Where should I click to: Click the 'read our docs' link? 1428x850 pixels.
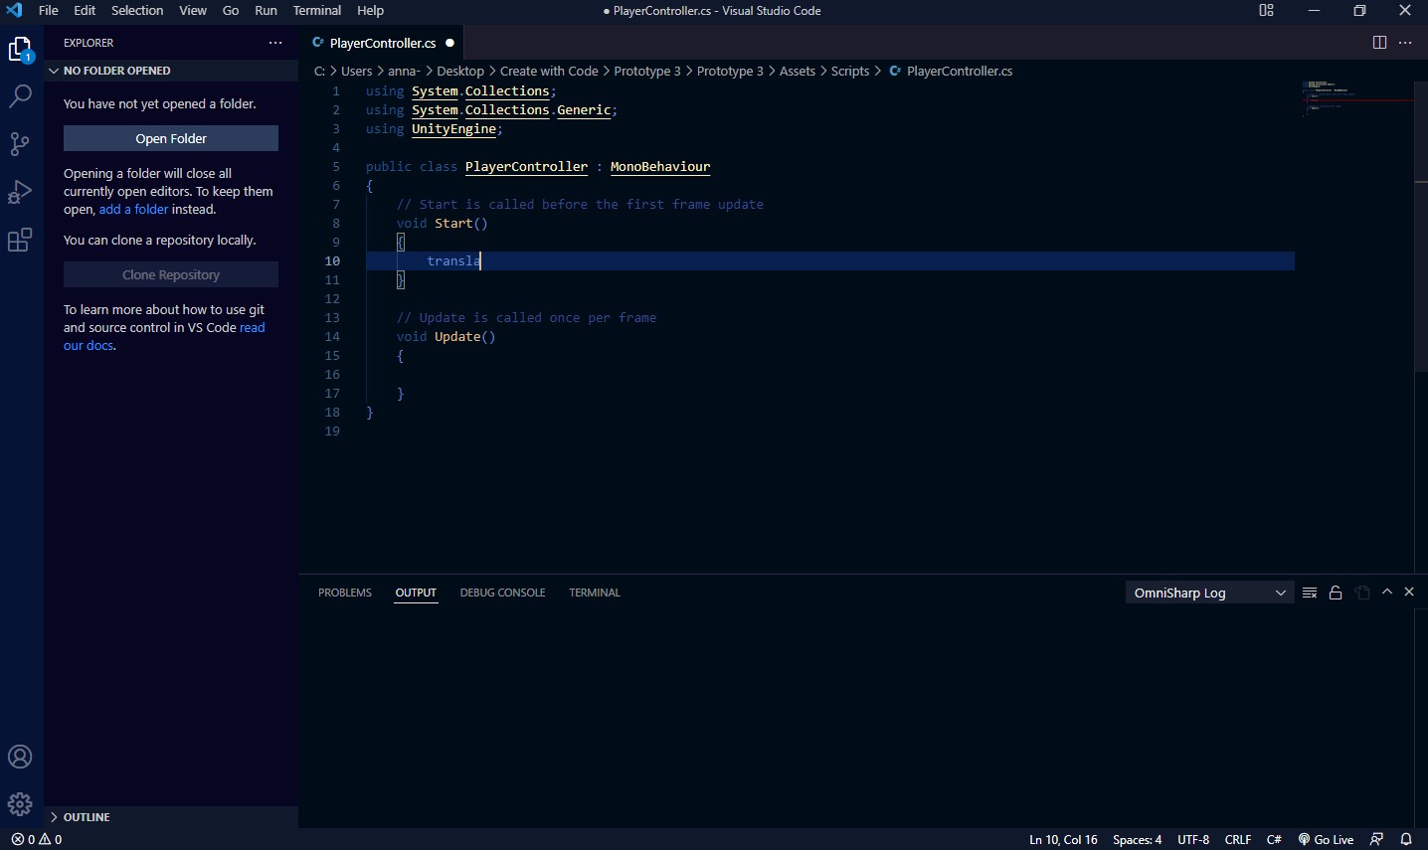164,337
